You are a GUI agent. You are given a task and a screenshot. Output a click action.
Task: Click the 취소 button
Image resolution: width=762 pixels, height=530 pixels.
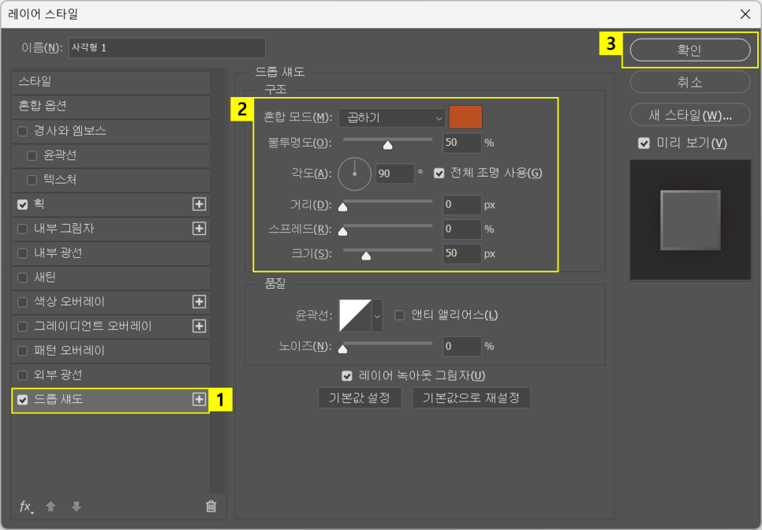(690, 82)
